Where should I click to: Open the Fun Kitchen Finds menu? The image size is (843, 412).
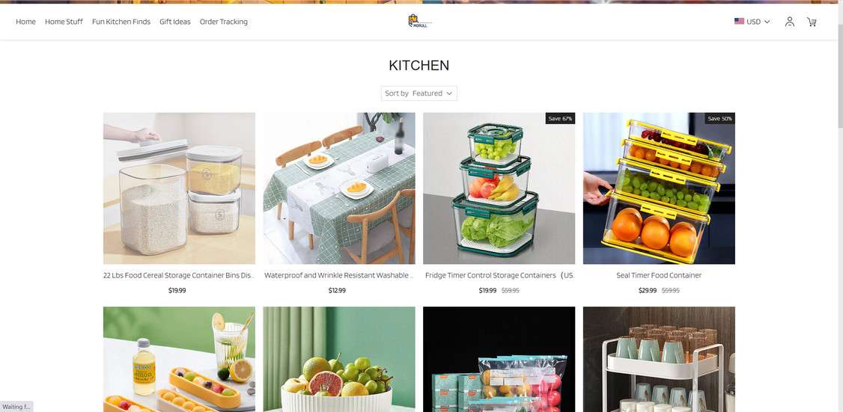coord(121,22)
